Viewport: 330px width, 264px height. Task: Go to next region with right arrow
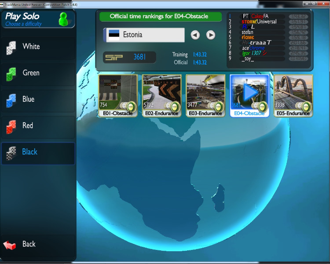211,35
